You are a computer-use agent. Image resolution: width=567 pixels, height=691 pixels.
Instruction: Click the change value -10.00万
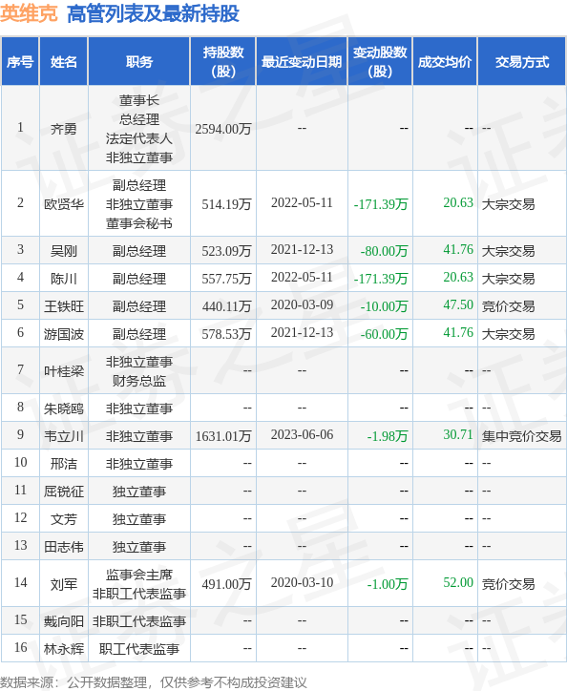point(384,306)
